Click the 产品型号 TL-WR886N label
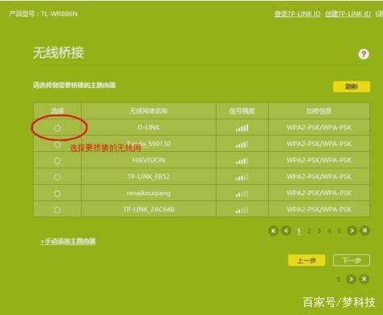383x315 pixels. [43, 14]
